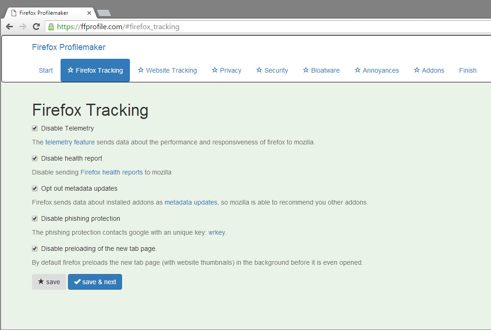The height and width of the screenshot is (330, 491).
Task: Open the telemetry feature link
Action: (x=70, y=142)
